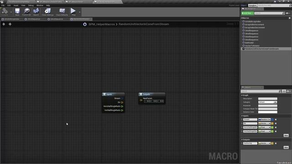This screenshot has height=164, width=292.
Task: Click the Details property matrix grid icon
Action: (x=284, y=91)
